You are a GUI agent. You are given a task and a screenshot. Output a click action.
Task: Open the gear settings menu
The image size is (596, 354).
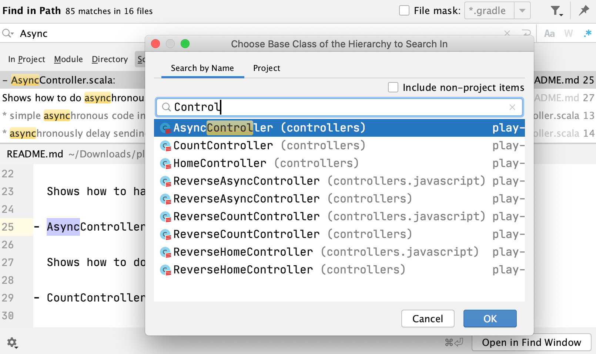pos(12,343)
